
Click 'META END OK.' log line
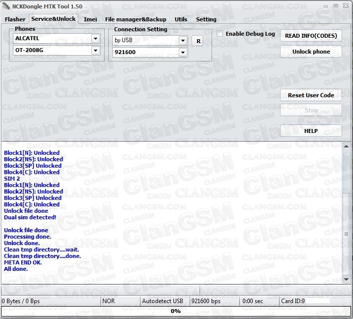[23, 262]
